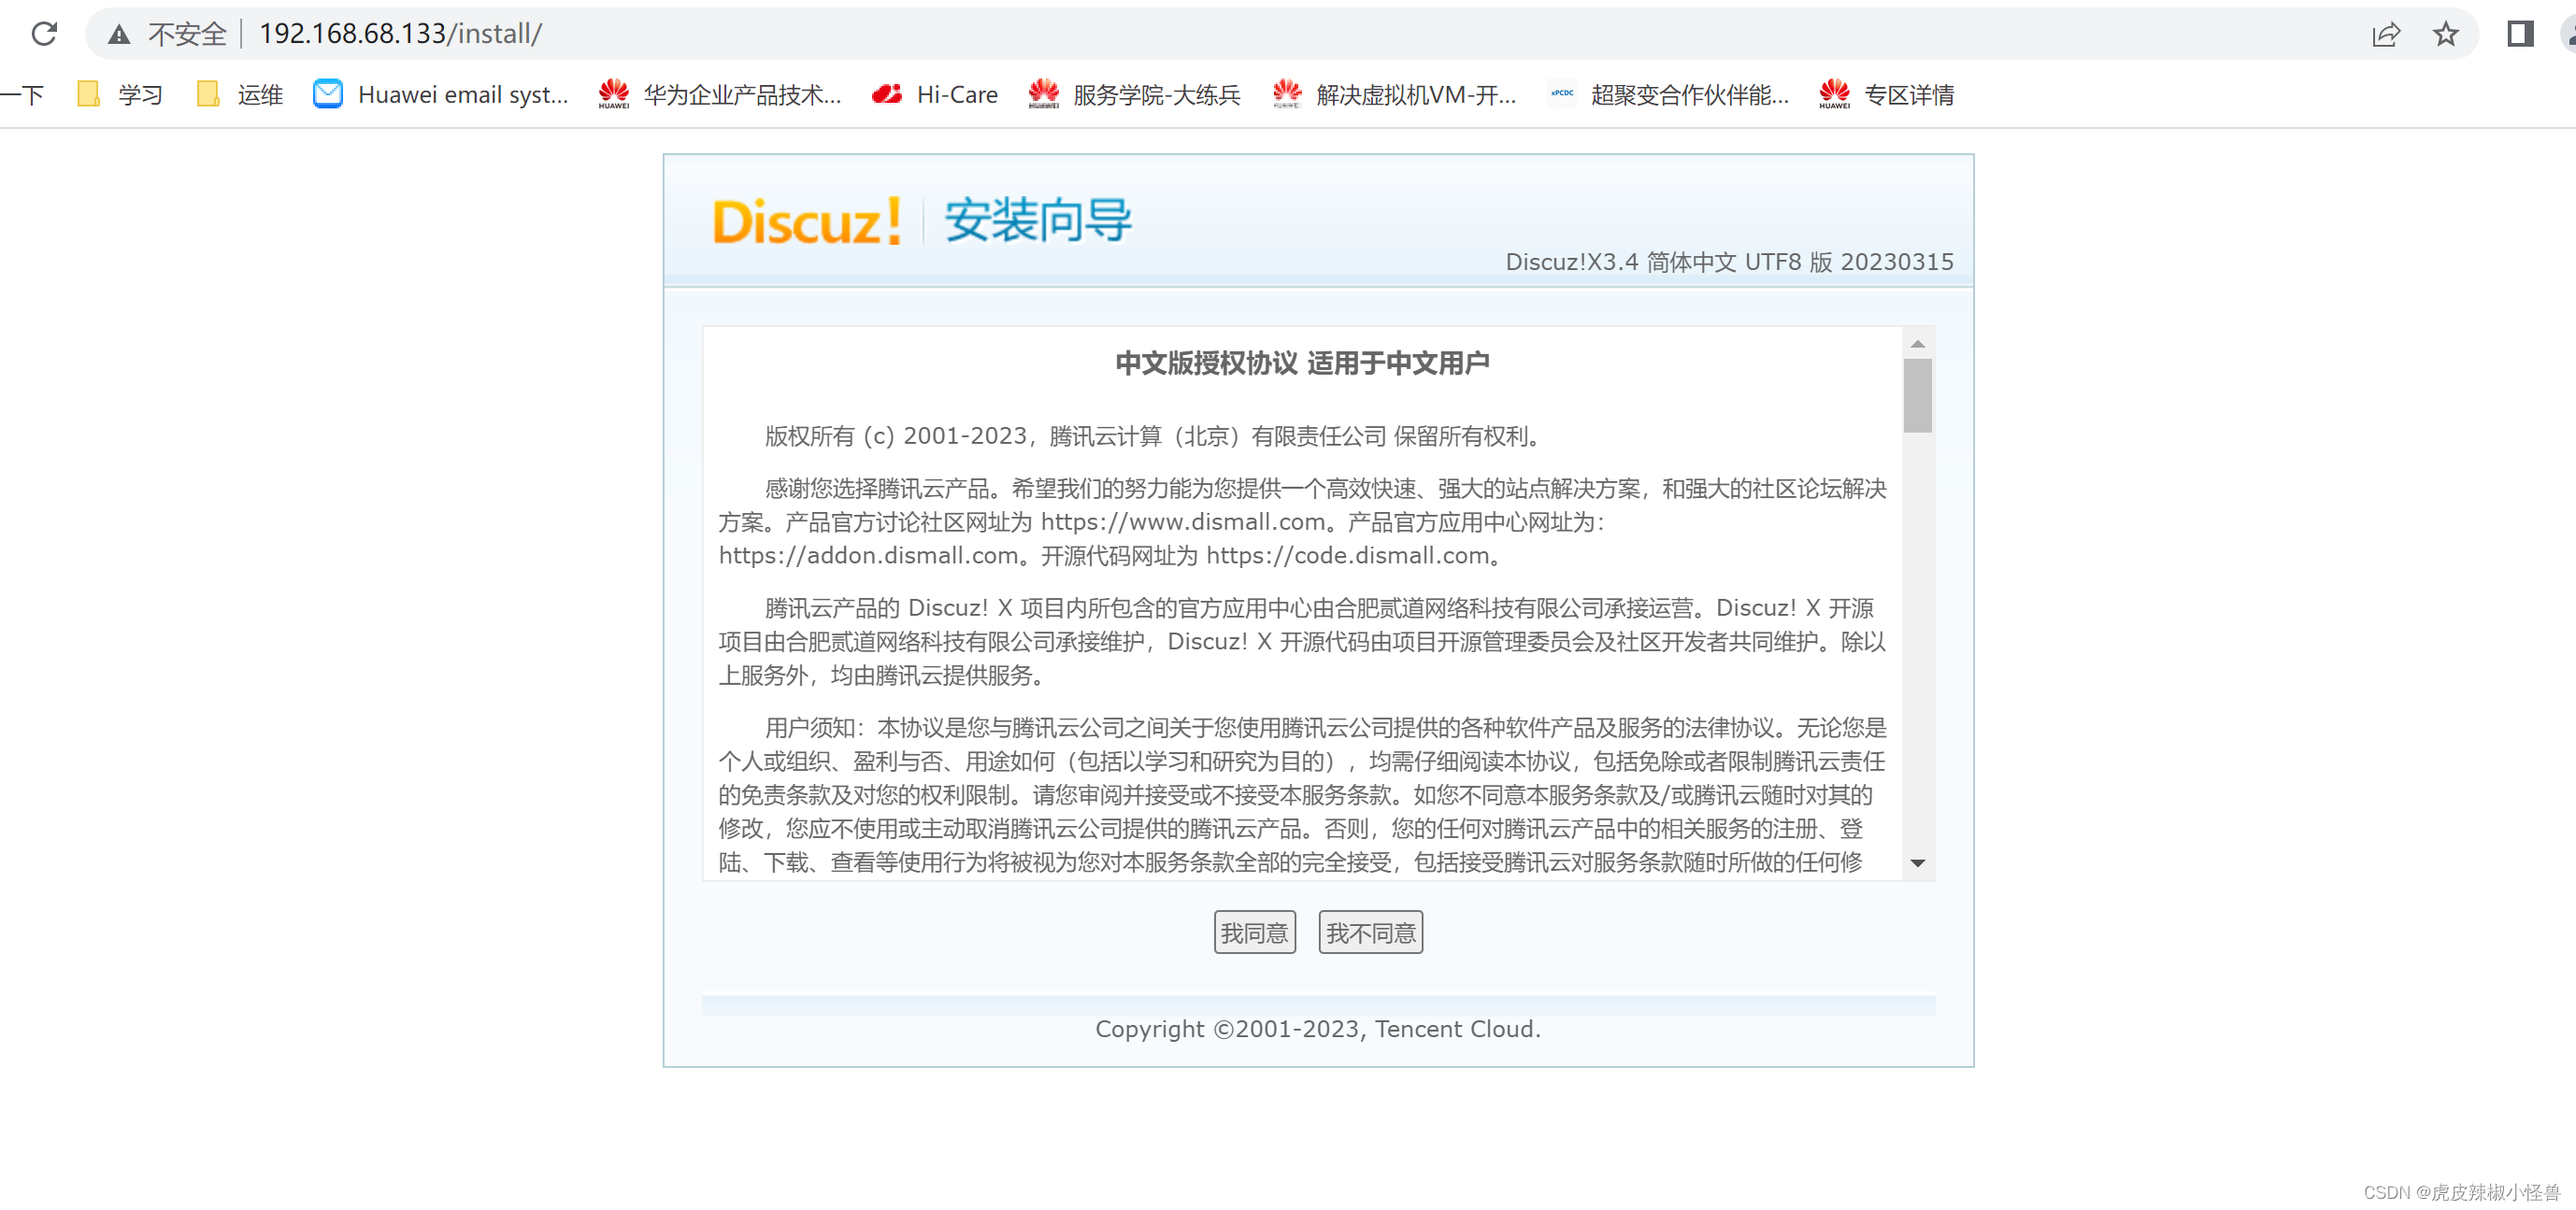Open the 服务学院-大练兵 bookmark
This screenshot has width=2576, height=1210.
click(1134, 95)
